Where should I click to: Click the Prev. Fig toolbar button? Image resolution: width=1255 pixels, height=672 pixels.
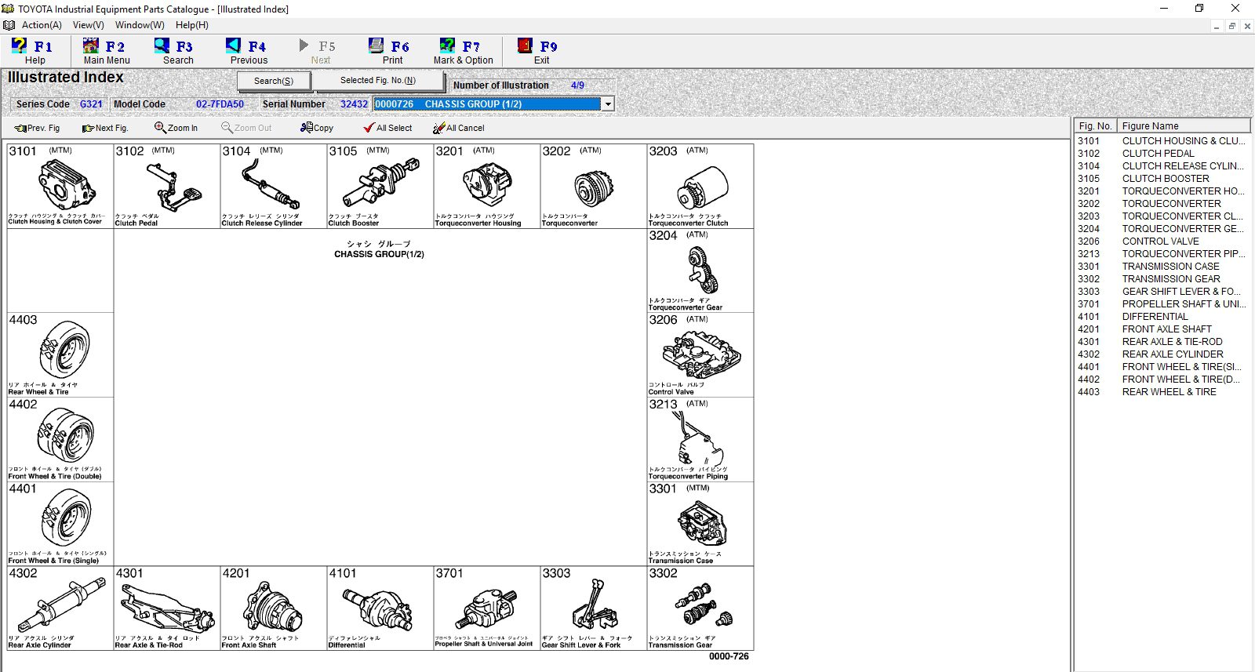(37, 128)
